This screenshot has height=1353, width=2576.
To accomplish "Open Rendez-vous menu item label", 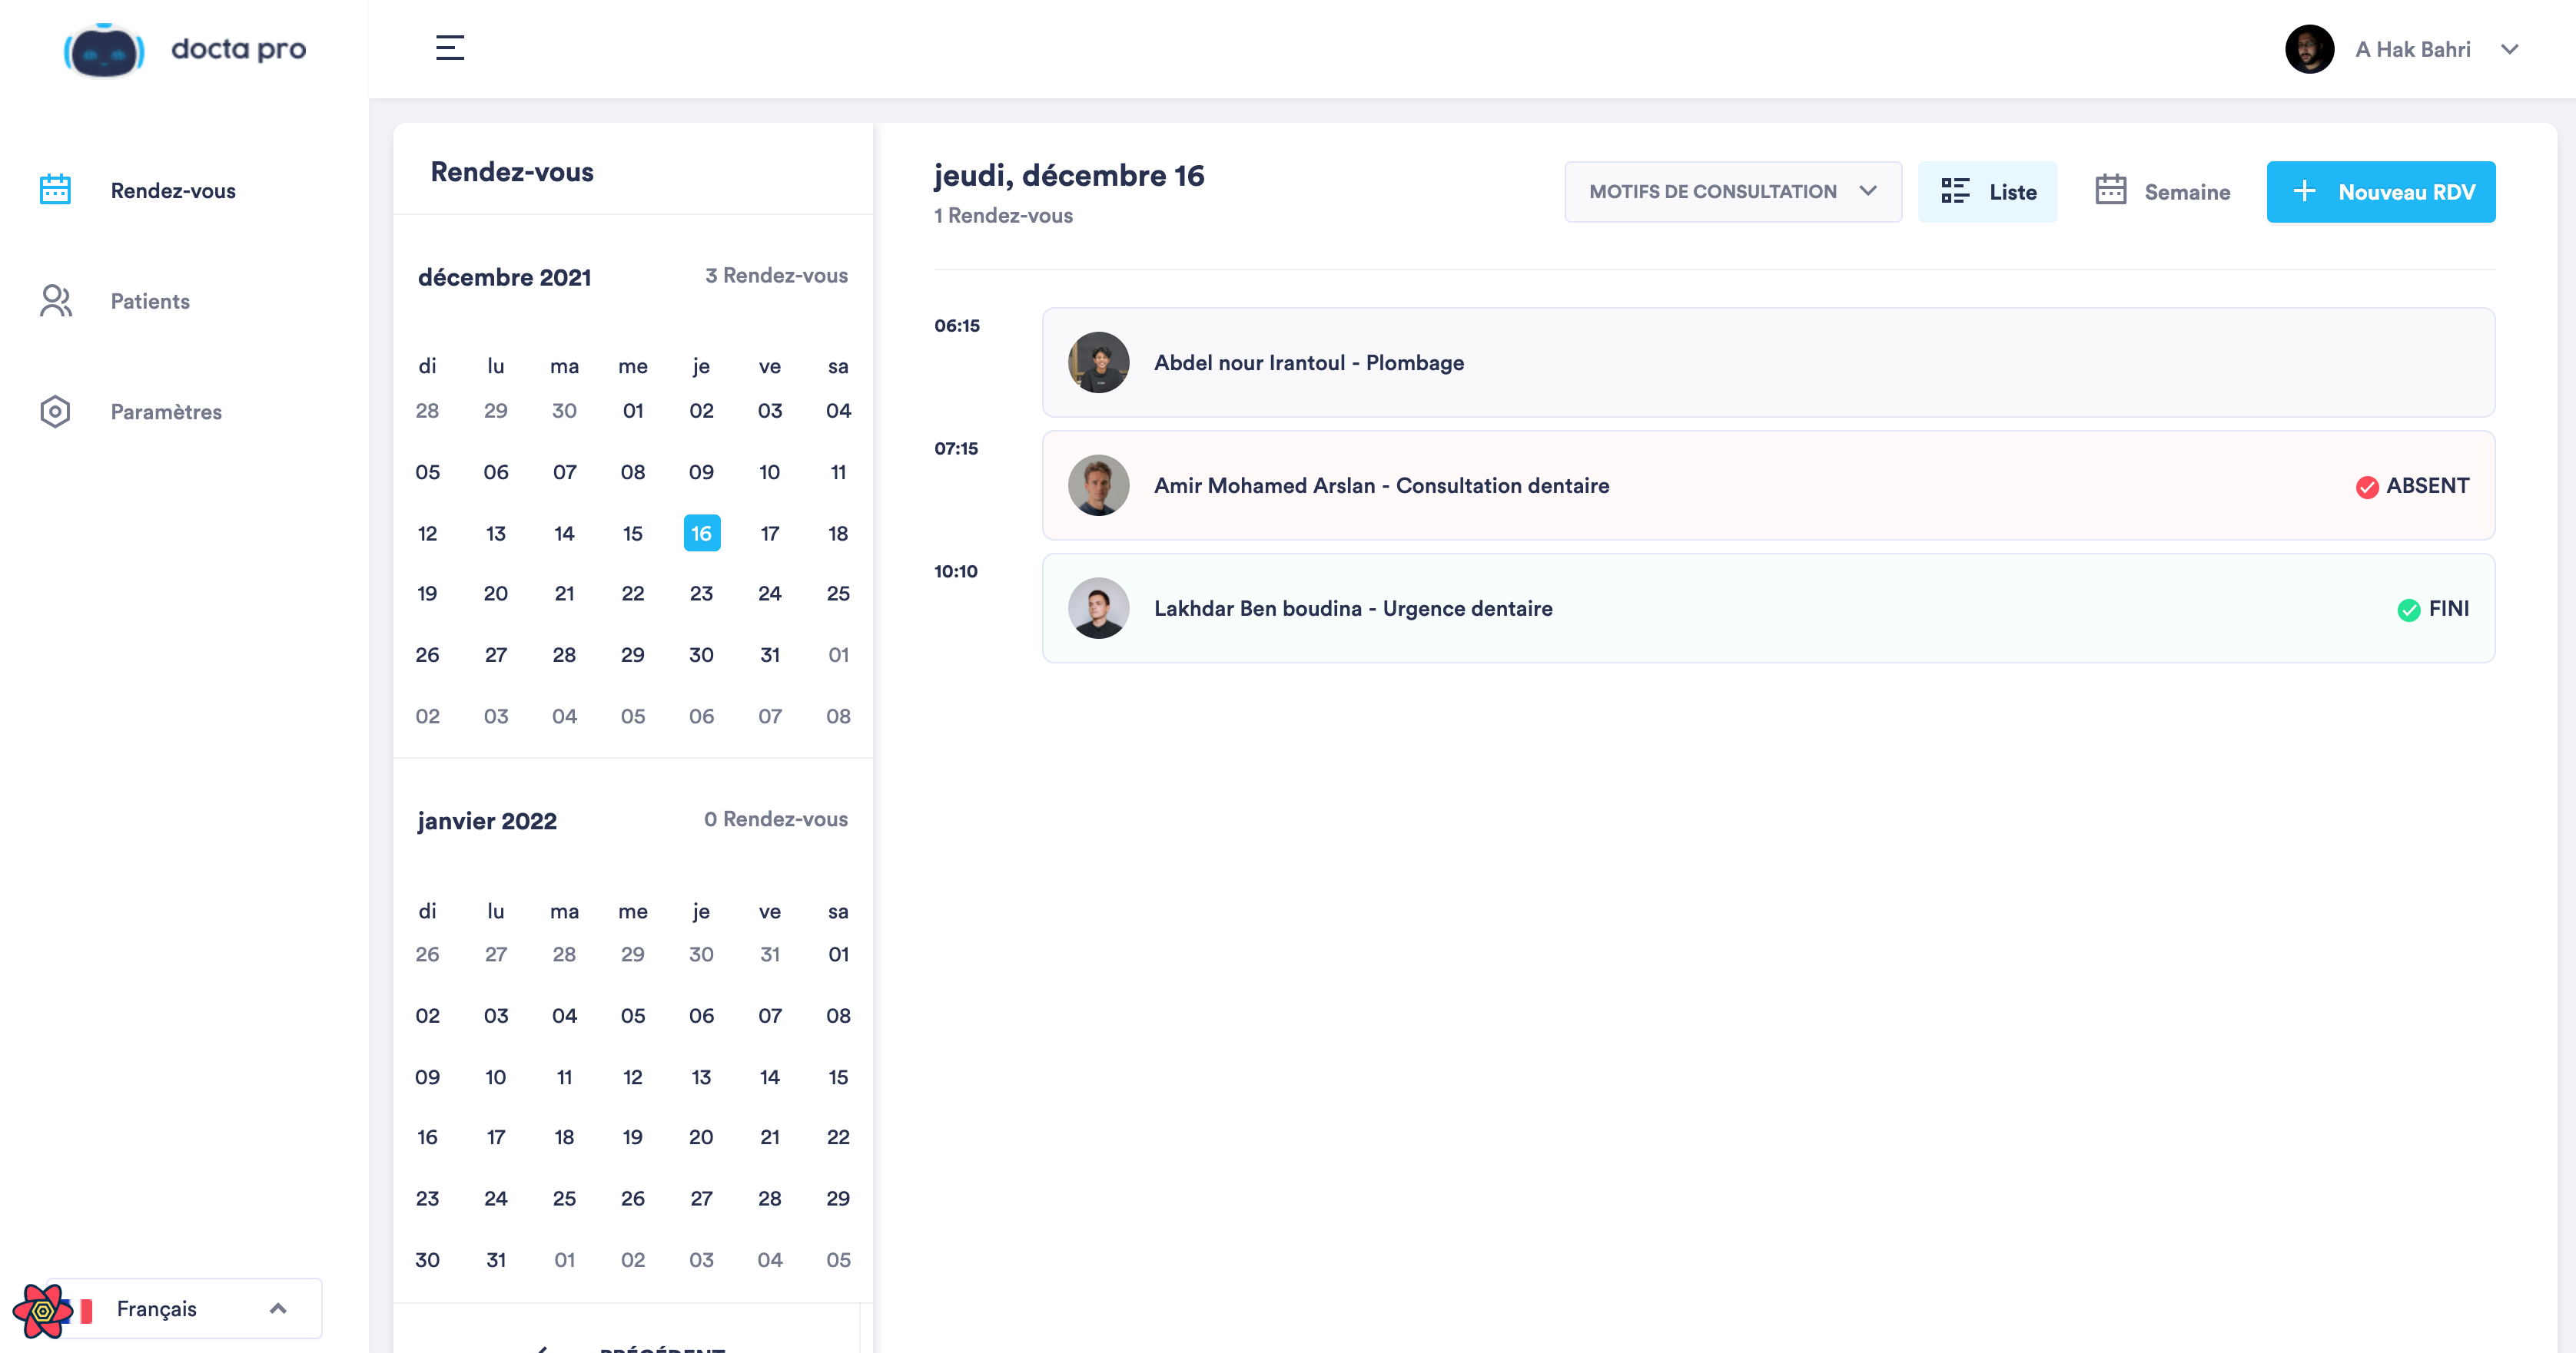I will pos(173,191).
